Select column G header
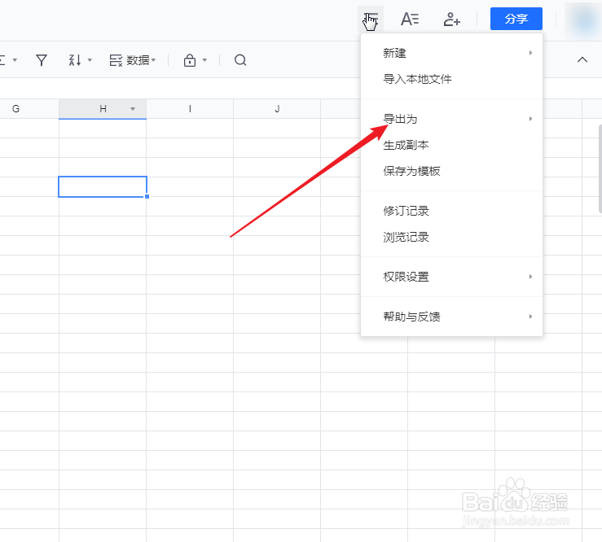 pyautogui.click(x=29, y=109)
